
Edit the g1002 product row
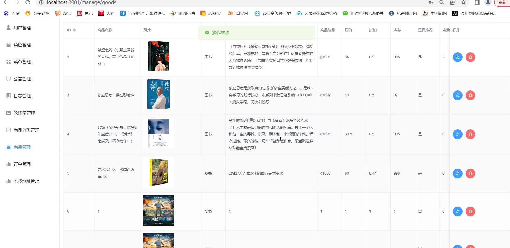pyautogui.click(x=458, y=95)
